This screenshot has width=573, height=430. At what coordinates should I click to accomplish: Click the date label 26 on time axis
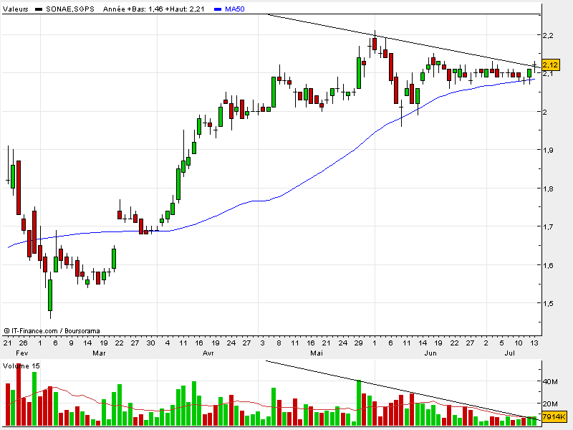coord(23,343)
